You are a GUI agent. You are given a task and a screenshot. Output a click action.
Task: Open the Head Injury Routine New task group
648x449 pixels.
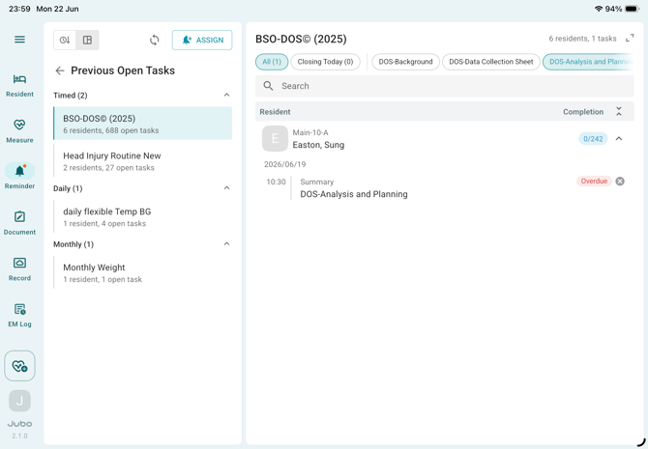point(143,161)
